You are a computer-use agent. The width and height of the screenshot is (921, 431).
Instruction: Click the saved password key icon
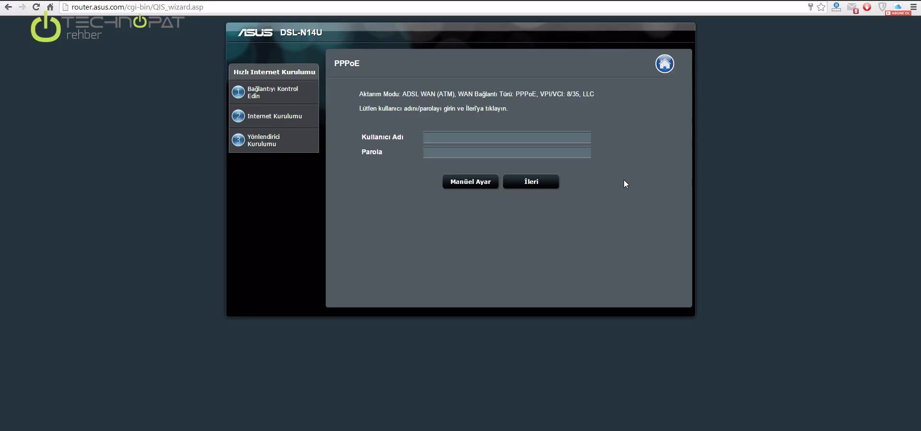point(810,7)
